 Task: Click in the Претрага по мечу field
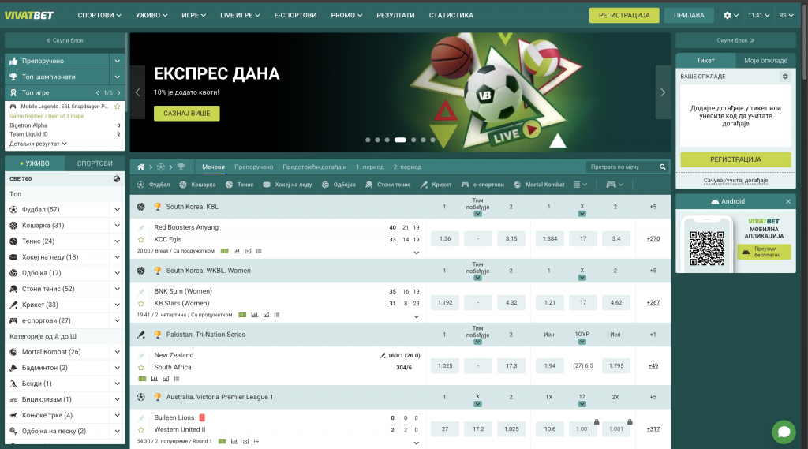(x=623, y=167)
